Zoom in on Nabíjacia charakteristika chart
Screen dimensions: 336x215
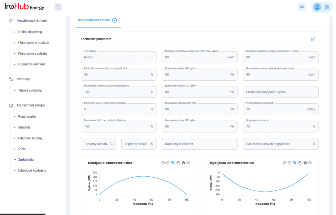[163, 163]
